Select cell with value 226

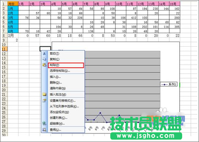tap(78, 18)
